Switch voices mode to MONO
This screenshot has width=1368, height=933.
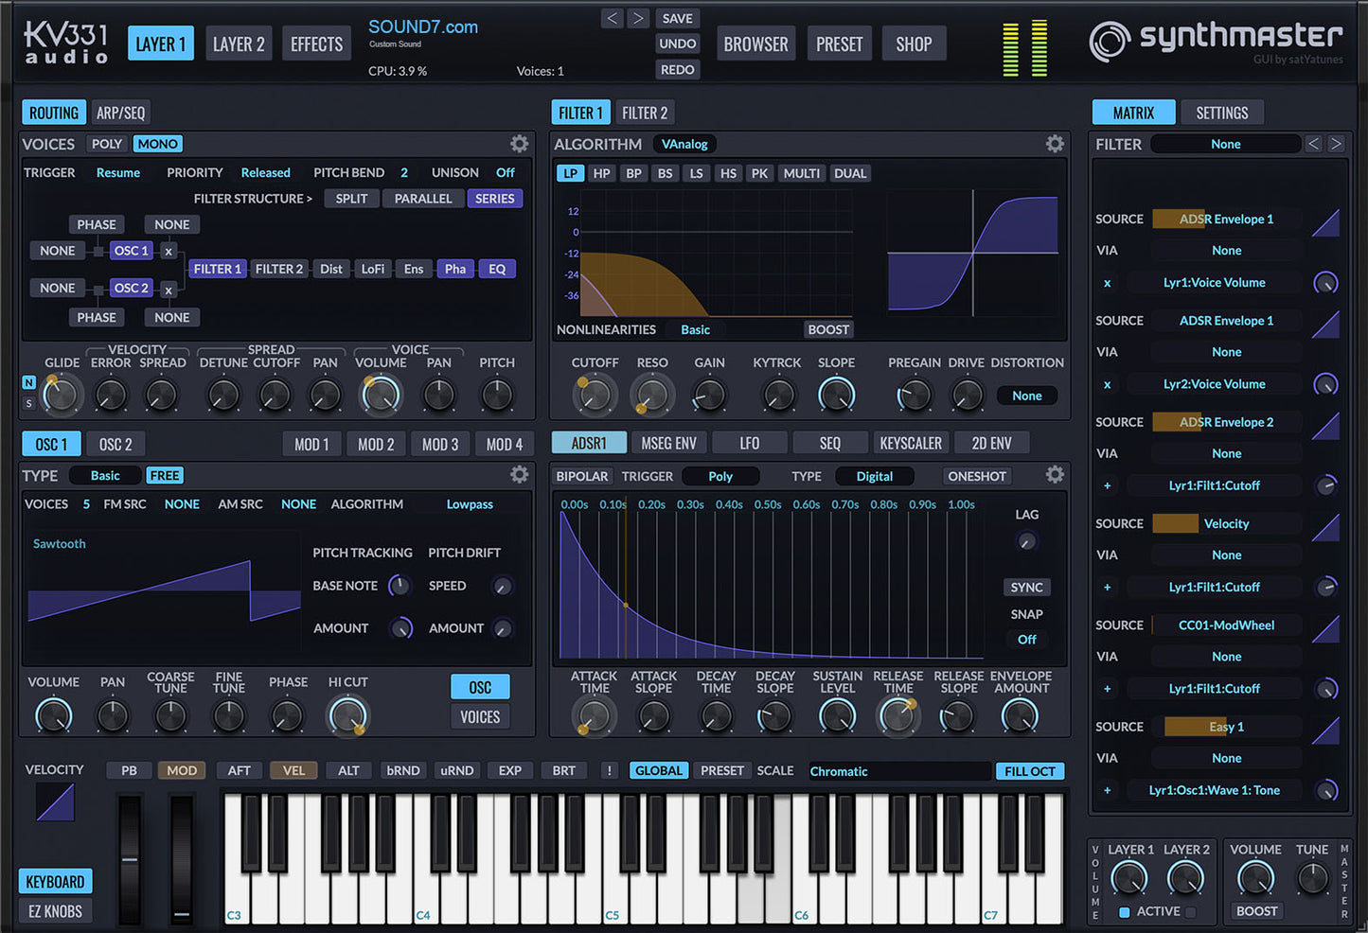coord(157,144)
